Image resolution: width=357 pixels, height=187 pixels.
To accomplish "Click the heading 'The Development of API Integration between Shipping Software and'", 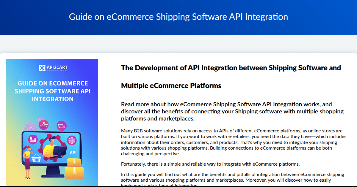I will click(231, 68).
